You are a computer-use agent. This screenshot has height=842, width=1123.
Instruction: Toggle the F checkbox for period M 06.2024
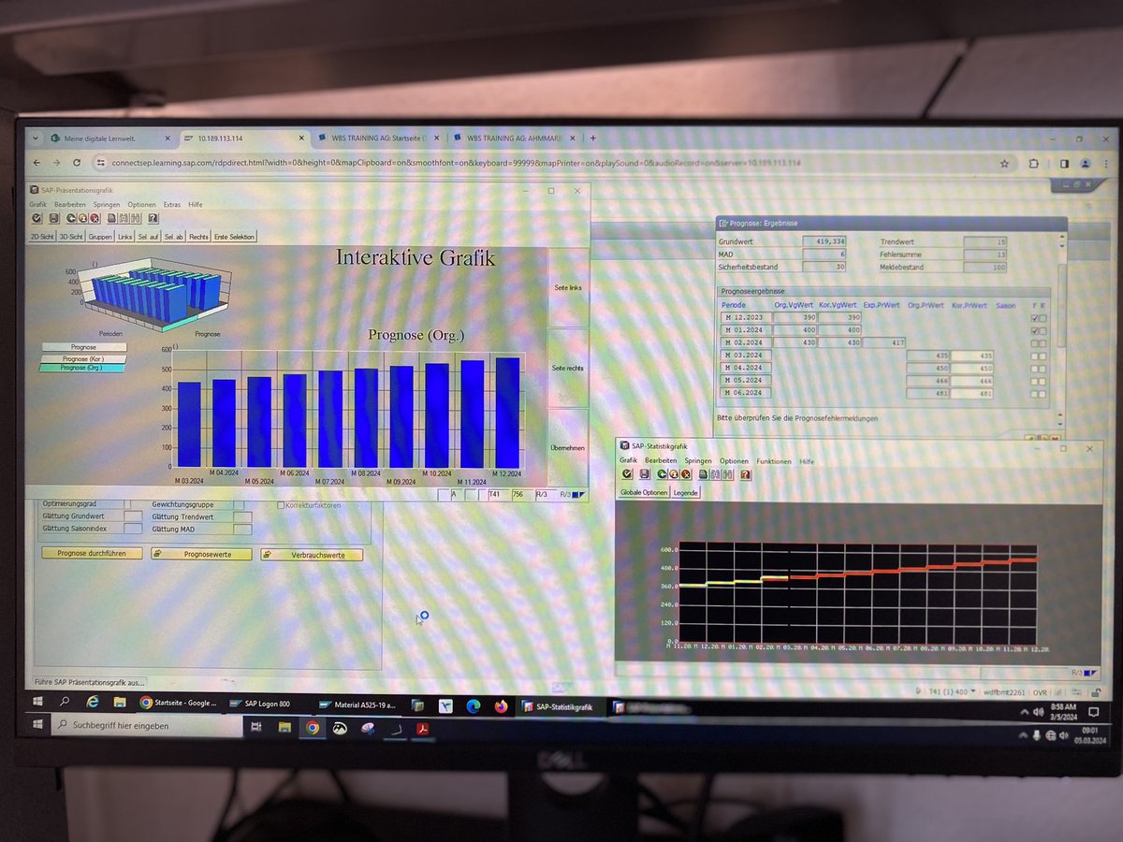[x=1035, y=393]
